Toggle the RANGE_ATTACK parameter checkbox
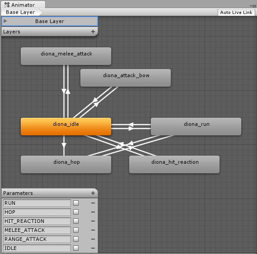 click(x=76, y=239)
